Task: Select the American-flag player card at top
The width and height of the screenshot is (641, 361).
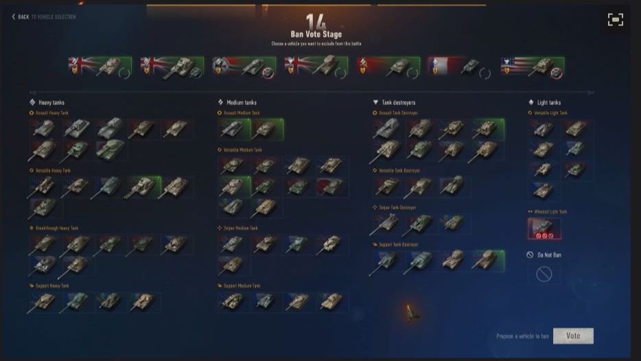Action: [533, 67]
